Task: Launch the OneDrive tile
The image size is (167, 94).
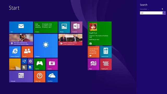Action: 52,77
